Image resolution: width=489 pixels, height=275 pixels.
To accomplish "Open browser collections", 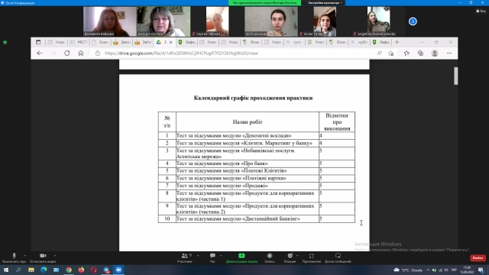I will coord(420,53).
